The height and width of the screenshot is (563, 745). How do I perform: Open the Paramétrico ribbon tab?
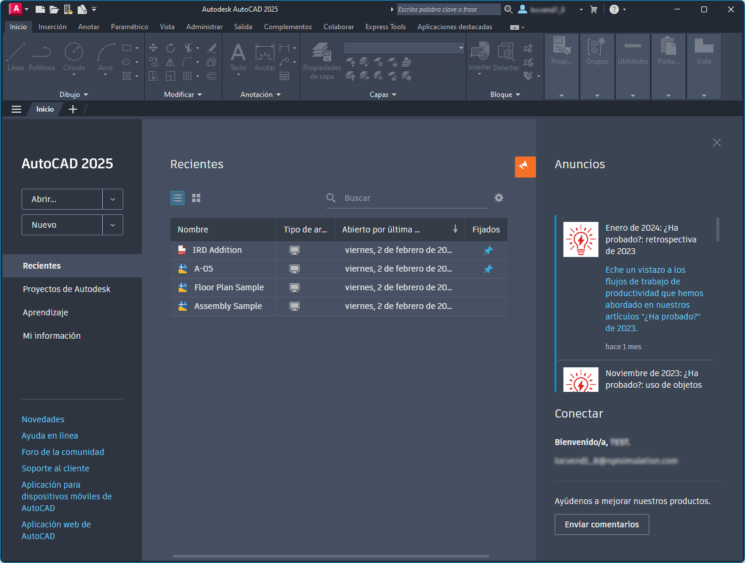click(130, 27)
